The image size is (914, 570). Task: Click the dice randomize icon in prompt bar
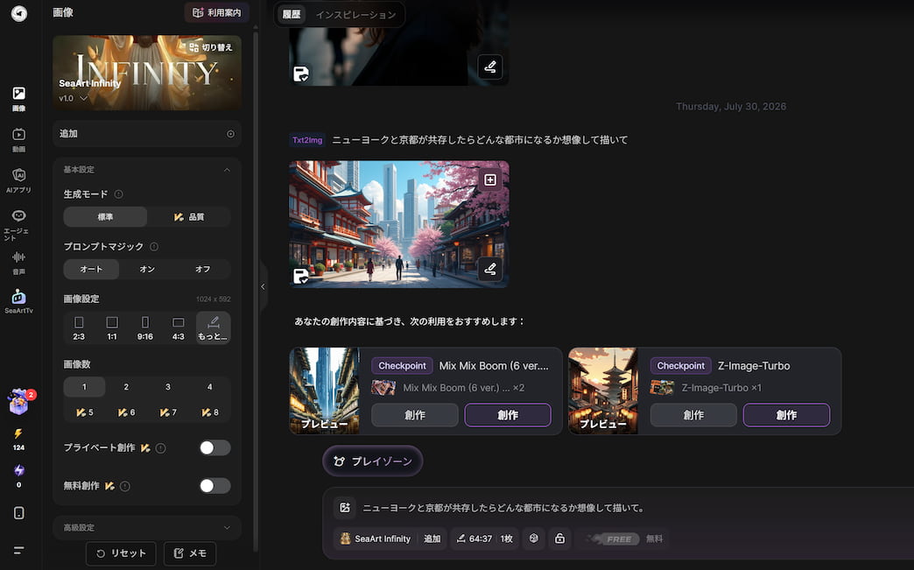[x=533, y=538]
